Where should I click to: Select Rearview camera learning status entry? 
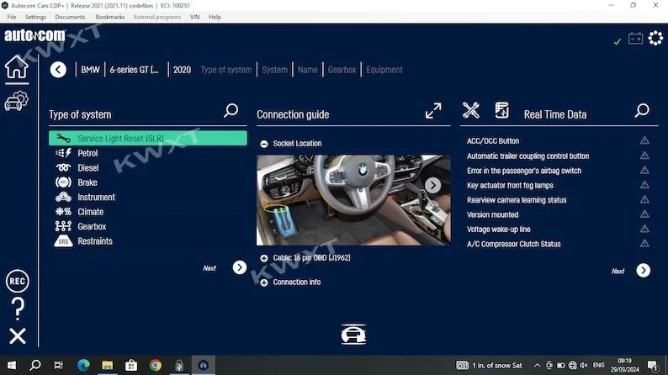(x=517, y=199)
